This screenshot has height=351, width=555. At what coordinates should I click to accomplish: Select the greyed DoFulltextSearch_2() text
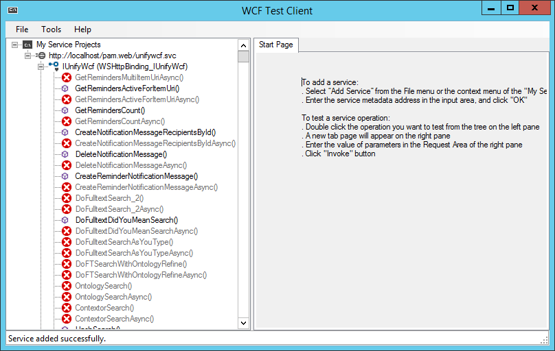[109, 197]
